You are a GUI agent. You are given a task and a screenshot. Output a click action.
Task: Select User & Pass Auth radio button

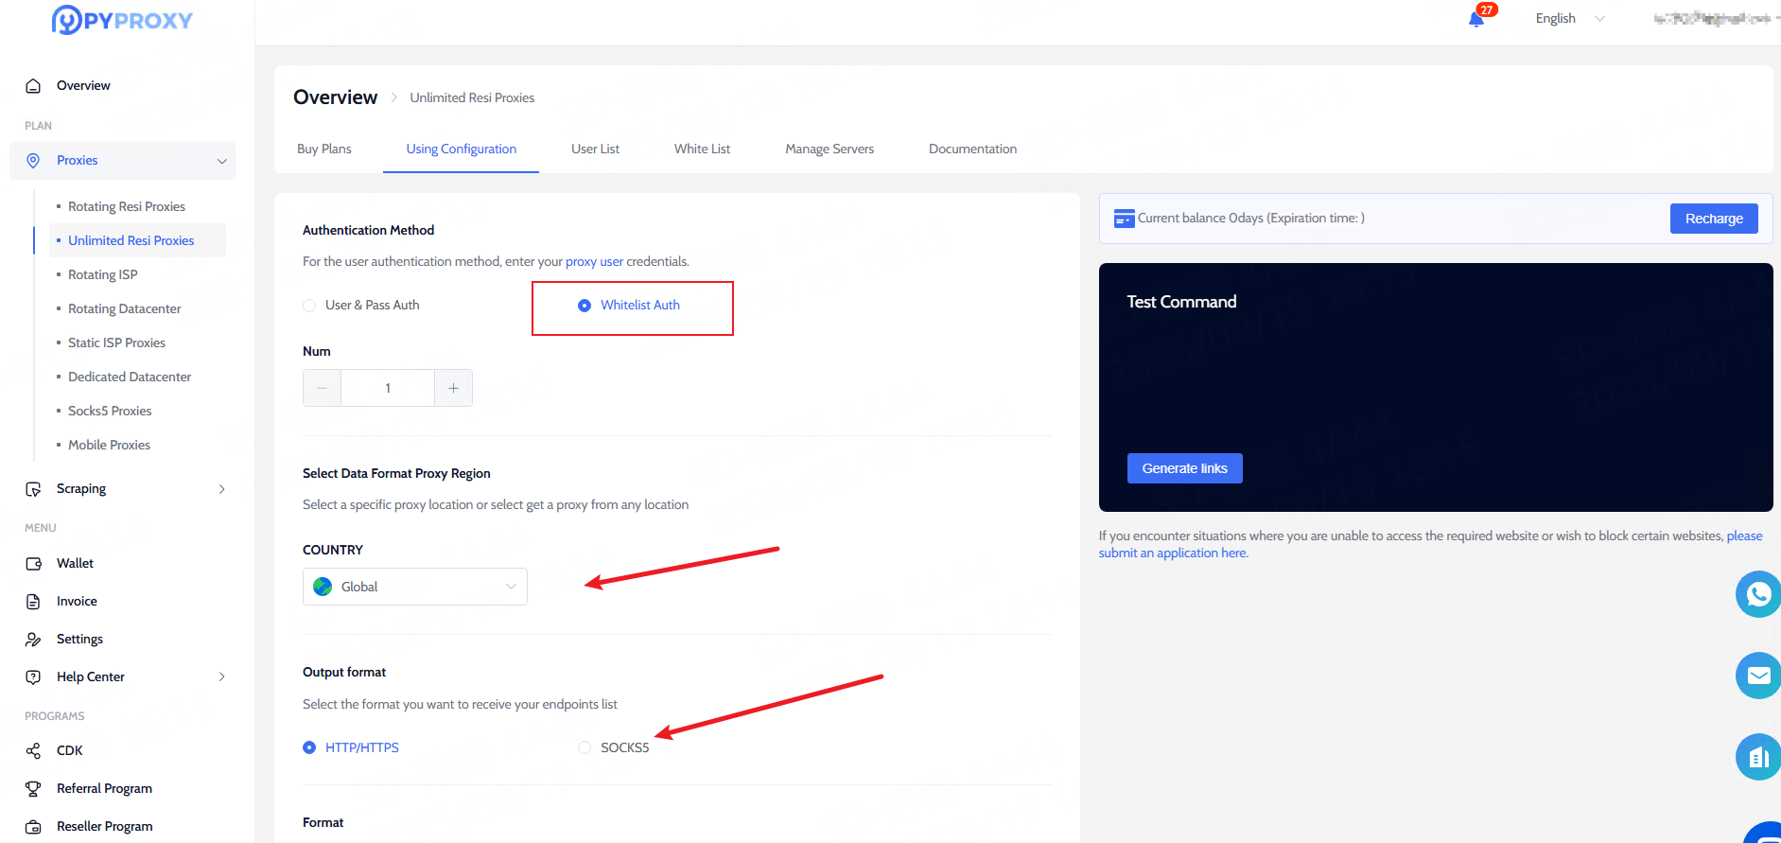[x=309, y=306]
